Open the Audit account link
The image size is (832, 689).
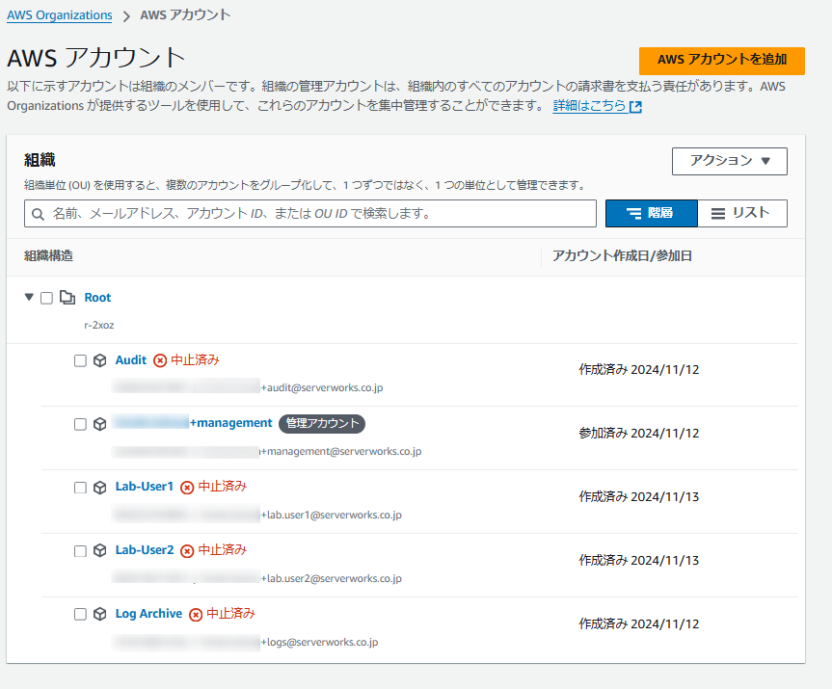130,360
